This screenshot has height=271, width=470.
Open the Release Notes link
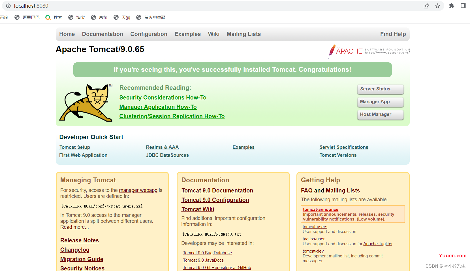(x=80, y=240)
